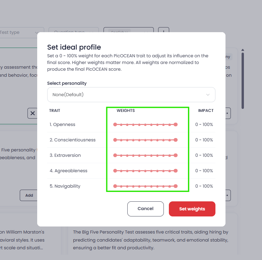Click the vertical scrollbar thumb

243,81
